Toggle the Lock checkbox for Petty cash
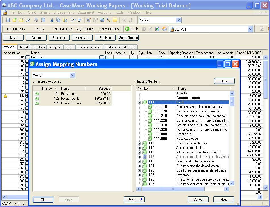The width and height of the screenshot is (270, 207). (x=107, y=57)
